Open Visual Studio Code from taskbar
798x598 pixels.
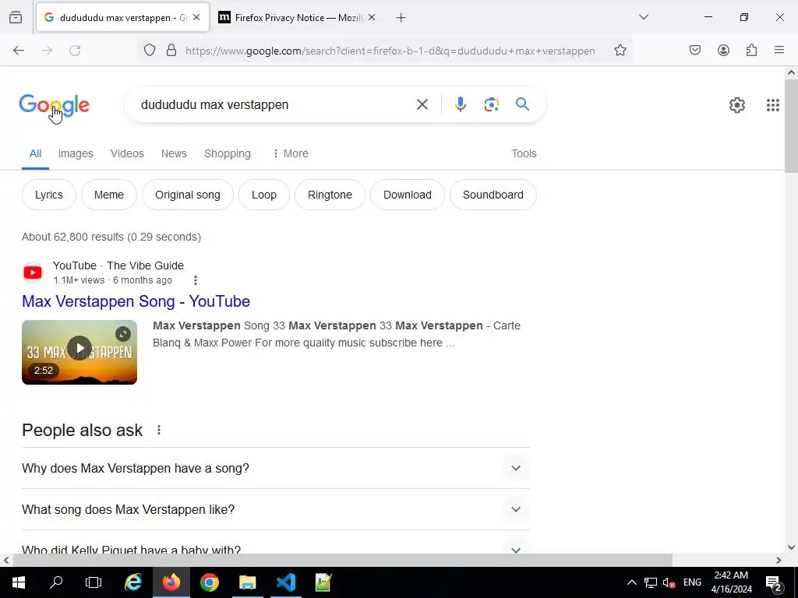(285, 582)
